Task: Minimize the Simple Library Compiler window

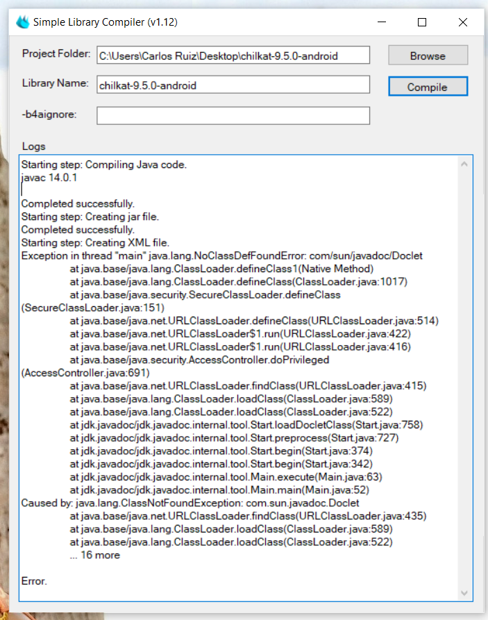Action: click(382, 22)
